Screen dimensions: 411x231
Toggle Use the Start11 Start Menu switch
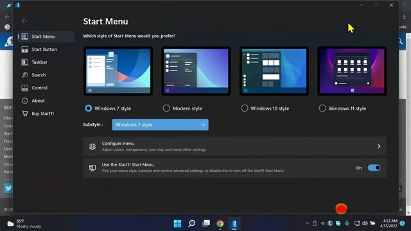click(374, 167)
